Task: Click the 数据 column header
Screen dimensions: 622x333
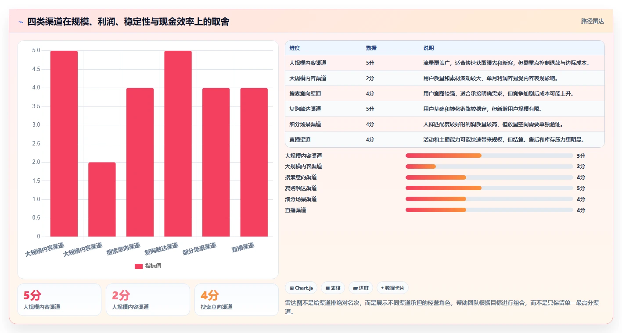Action: pos(371,48)
